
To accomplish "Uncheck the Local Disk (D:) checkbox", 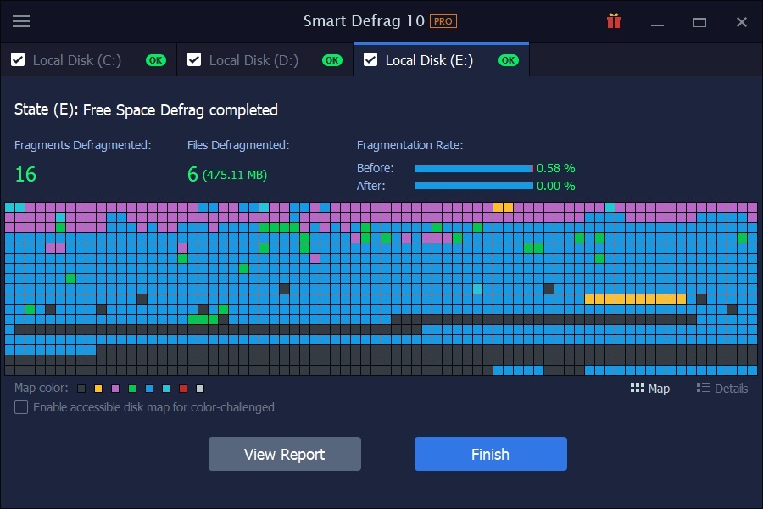I will [x=194, y=59].
